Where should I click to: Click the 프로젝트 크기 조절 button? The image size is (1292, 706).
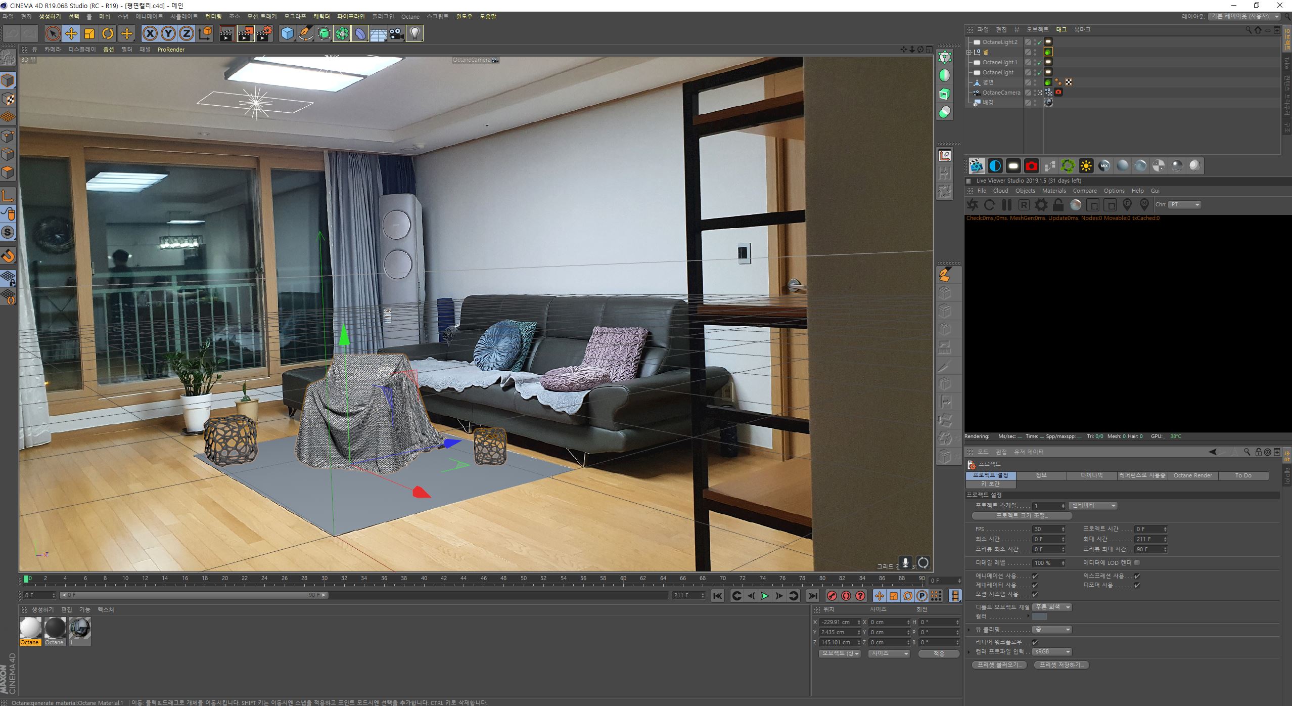tap(1022, 516)
